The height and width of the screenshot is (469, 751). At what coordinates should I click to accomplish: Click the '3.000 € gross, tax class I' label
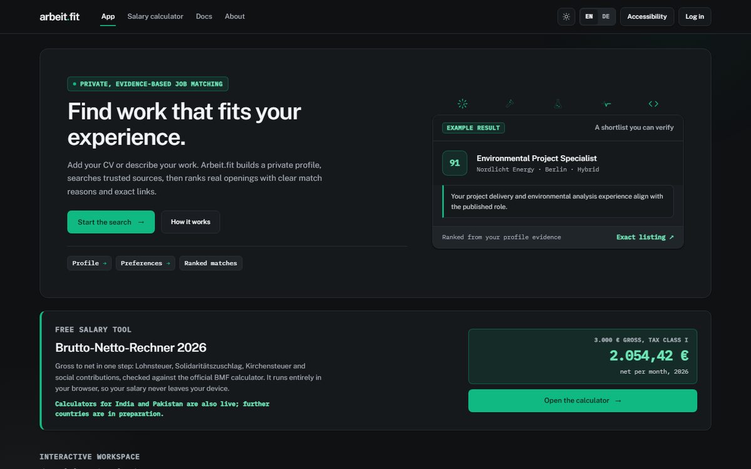tap(641, 340)
